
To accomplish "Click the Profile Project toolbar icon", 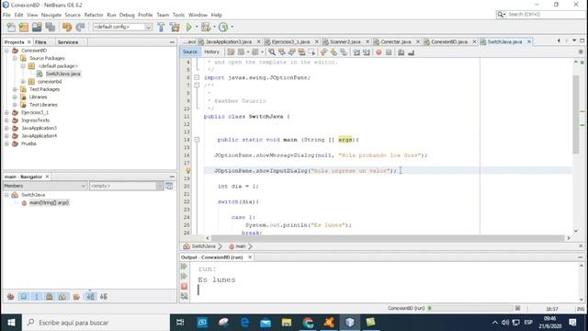I will point(223,27).
